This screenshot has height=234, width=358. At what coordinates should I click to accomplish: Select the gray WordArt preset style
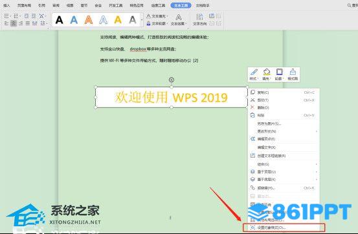(133, 20)
